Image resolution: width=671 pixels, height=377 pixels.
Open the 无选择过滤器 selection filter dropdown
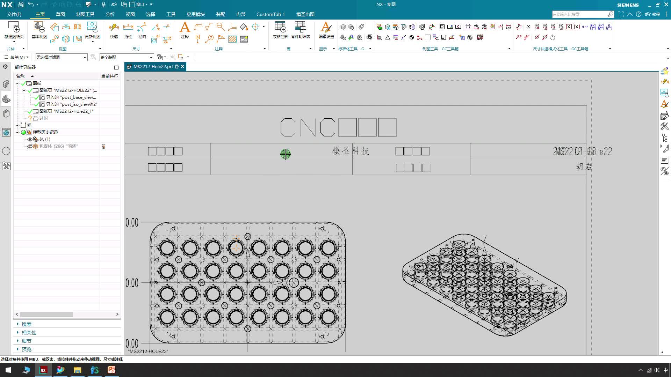61,57
